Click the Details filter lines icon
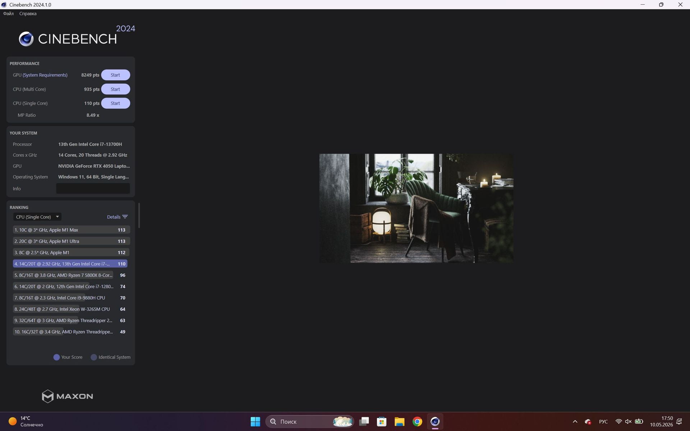The width and height of the screenshot is (690, 431). [x=125, y=217]
